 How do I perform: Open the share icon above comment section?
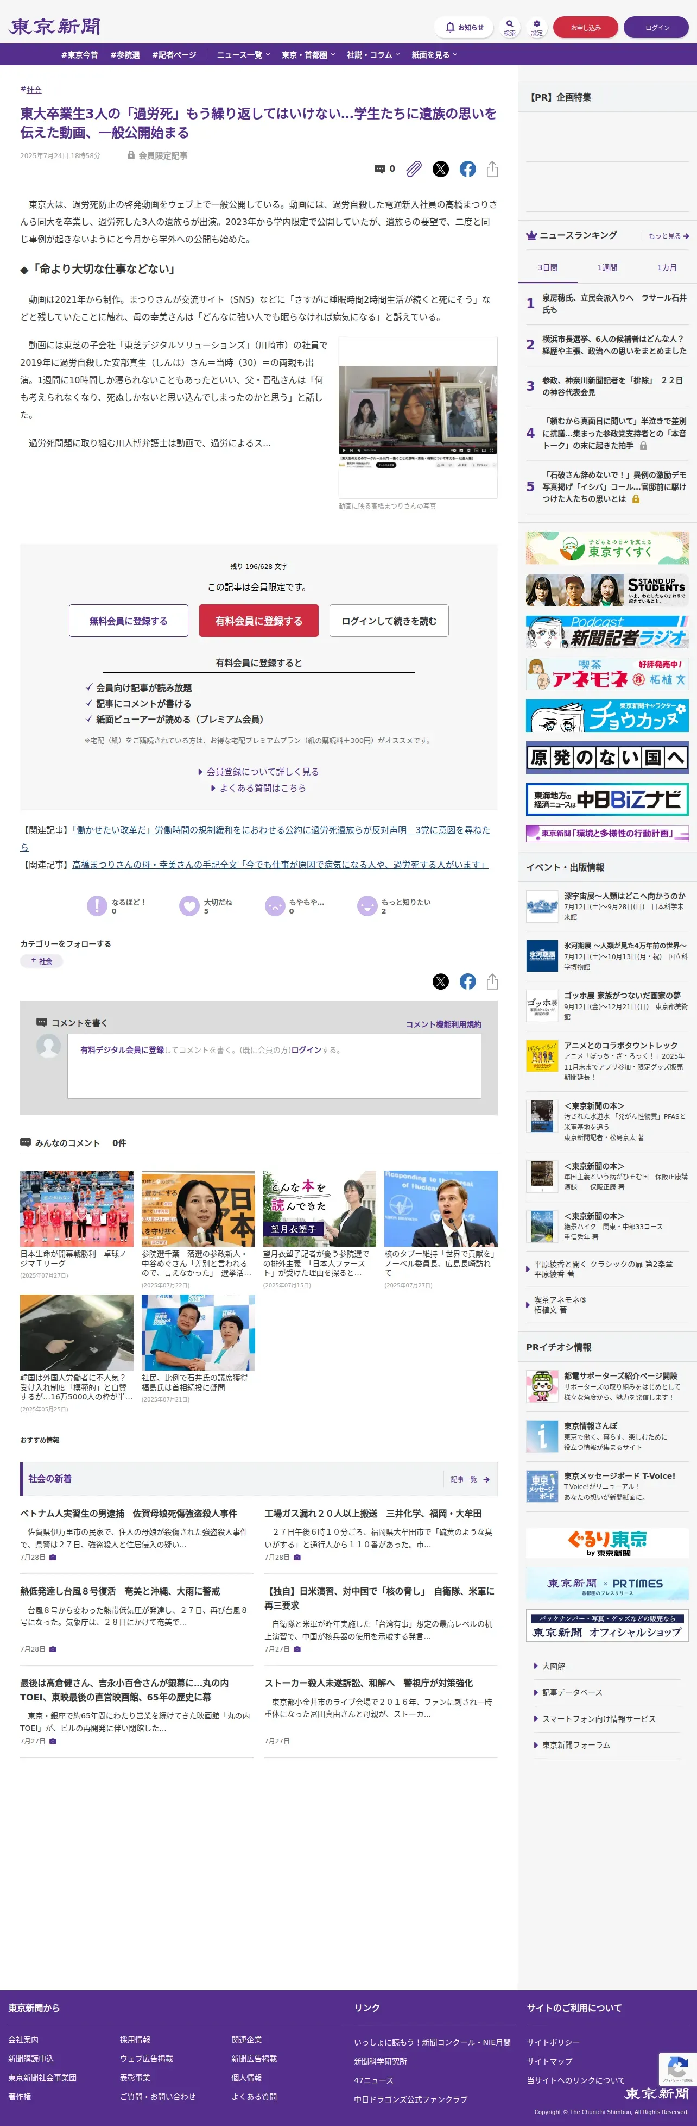pyautogui.click(x=492, y=981)
